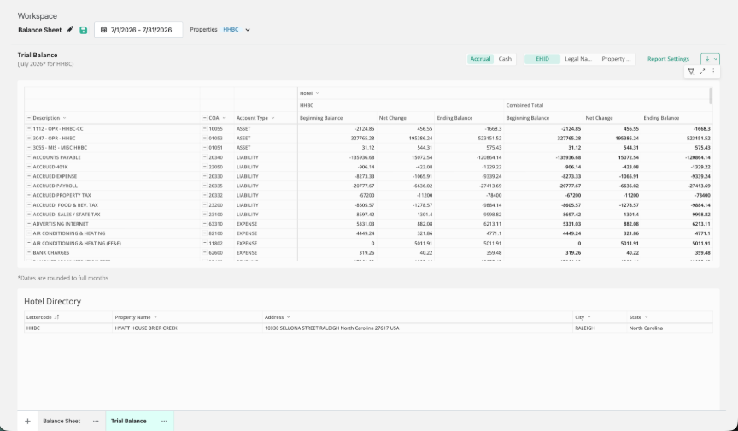This screenshot has height=431, width=738.
Task: Click the address cell 10030 SELLONA STREET
Action: [x=418, y=328]
